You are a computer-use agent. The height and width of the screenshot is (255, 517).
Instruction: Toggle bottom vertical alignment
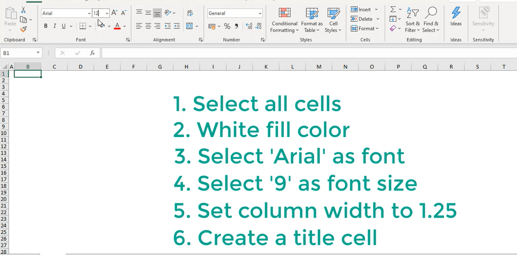click(x=158, y=13)
